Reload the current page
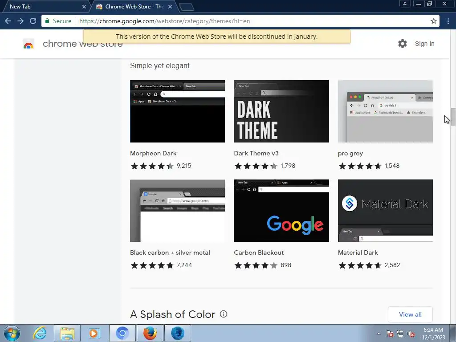Viewport: 456px width, 342px height. pyautogui.click(x=33, y=21)
